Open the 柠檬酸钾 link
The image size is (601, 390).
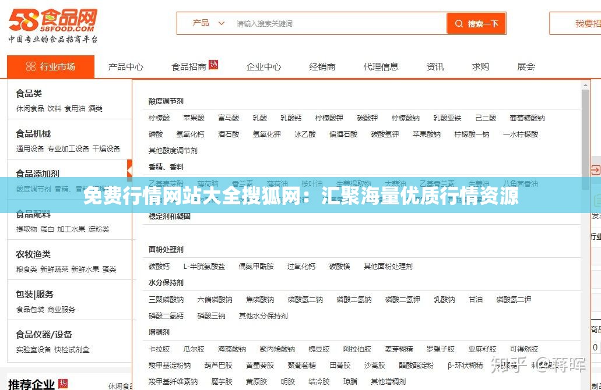[329, 118]
